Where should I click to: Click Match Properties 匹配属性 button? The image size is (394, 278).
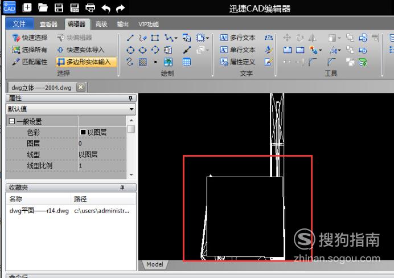(30, 62)
